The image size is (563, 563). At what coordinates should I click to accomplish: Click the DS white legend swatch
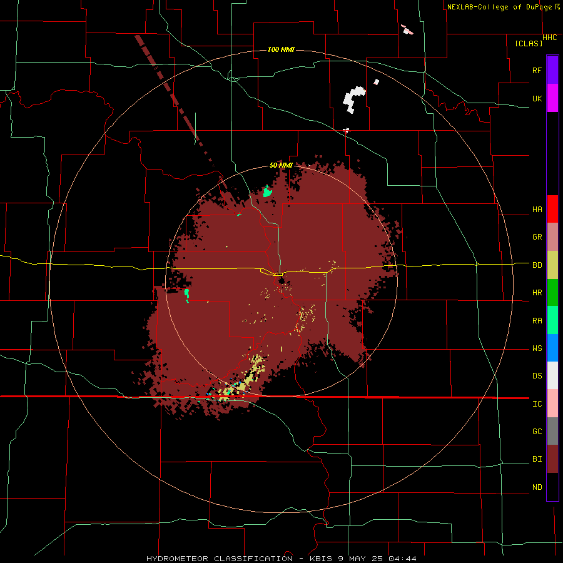pyautogui.click(x=552, y=375)
